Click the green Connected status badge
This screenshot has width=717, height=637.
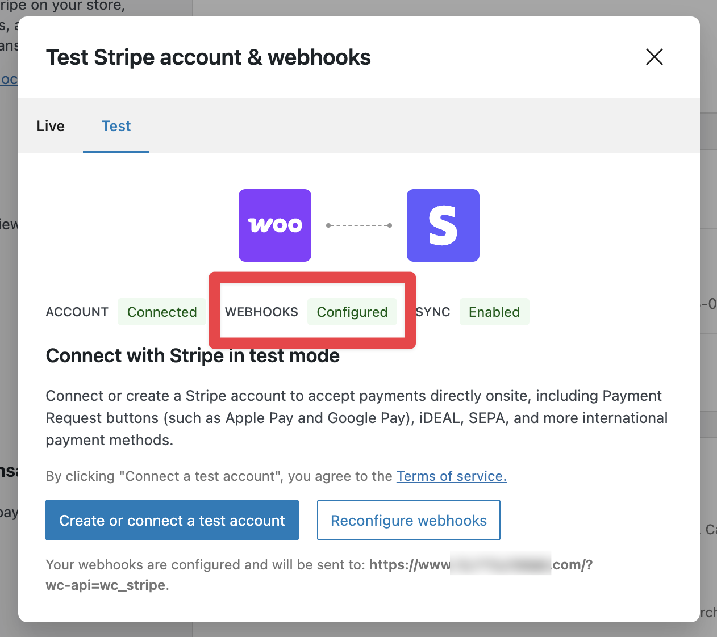pos(162,312)
